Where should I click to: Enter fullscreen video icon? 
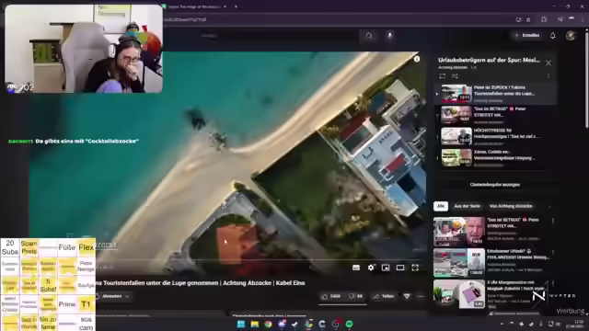[x=415, y=268]
